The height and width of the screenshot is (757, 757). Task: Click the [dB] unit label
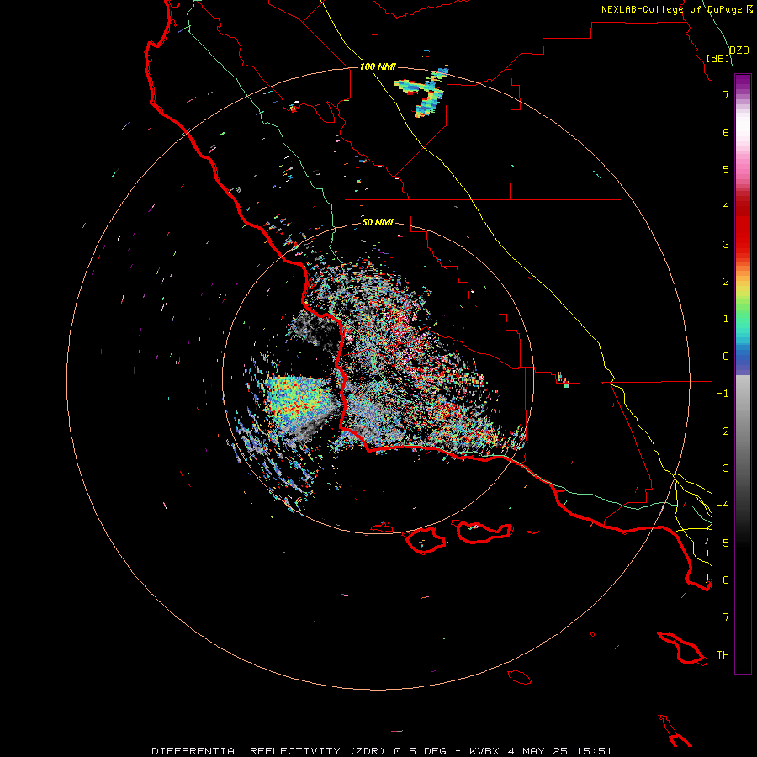click(x=718, y=58)
